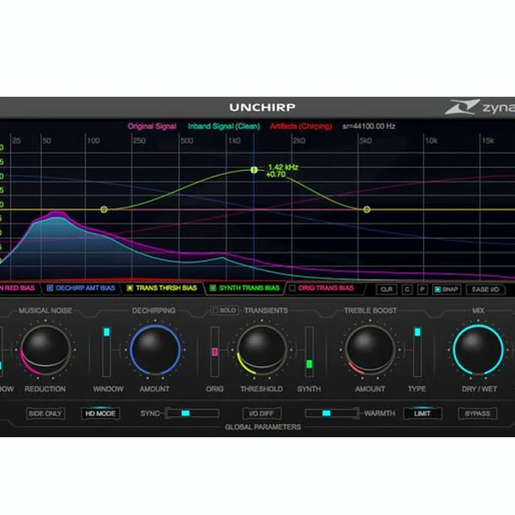The width and height of the screenshot is (515, 515).
Task: Toggle the green checkbox beside SYNTH TRANS BIAS
Action: click(x=213, y=288)
